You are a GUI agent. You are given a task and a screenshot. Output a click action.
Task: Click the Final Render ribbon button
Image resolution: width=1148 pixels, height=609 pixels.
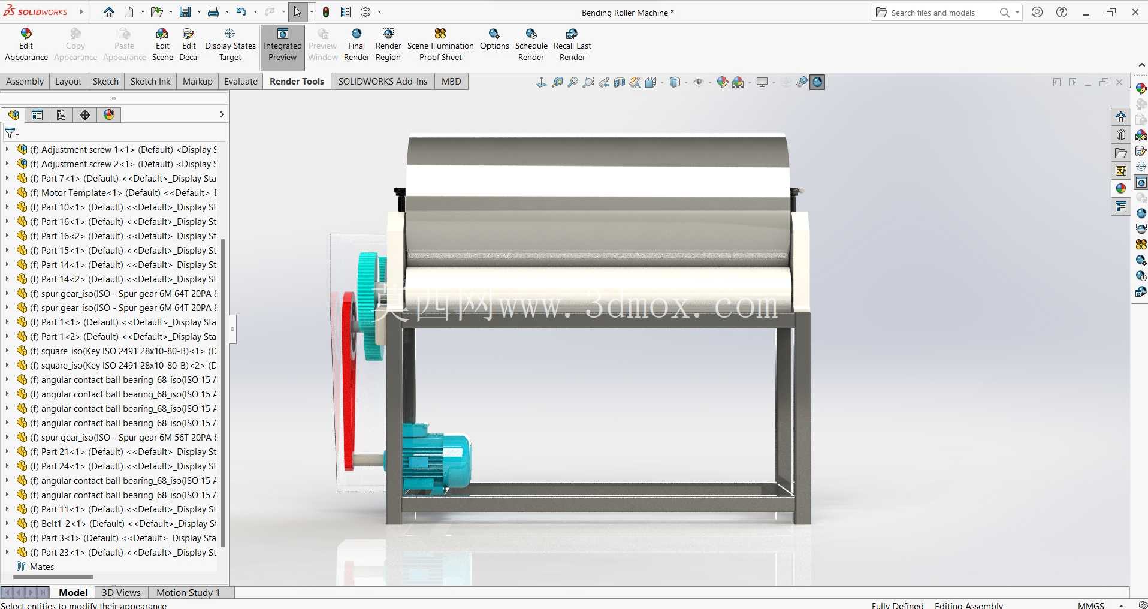click(x=357, y=45)
